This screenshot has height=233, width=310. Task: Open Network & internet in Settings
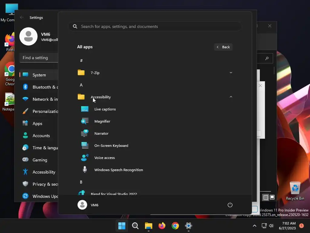(x=39, y=99)
